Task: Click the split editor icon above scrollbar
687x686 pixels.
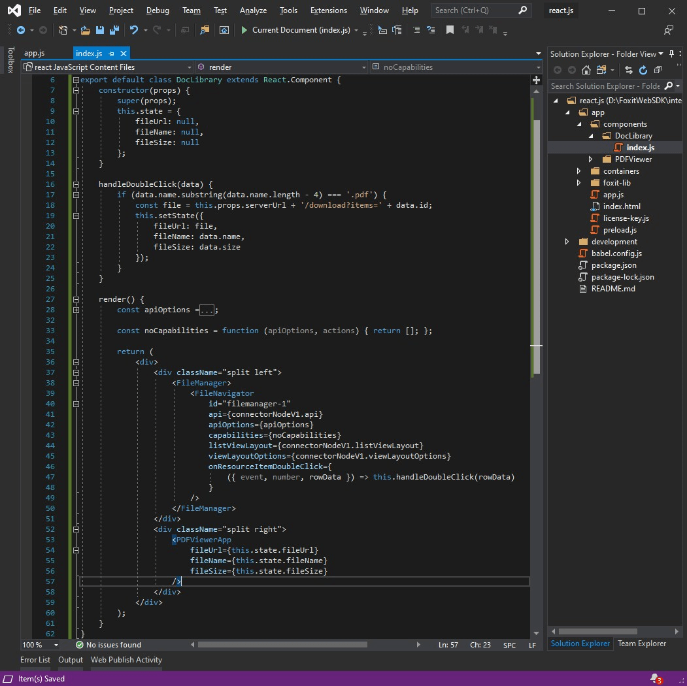Action: point(536,80)
